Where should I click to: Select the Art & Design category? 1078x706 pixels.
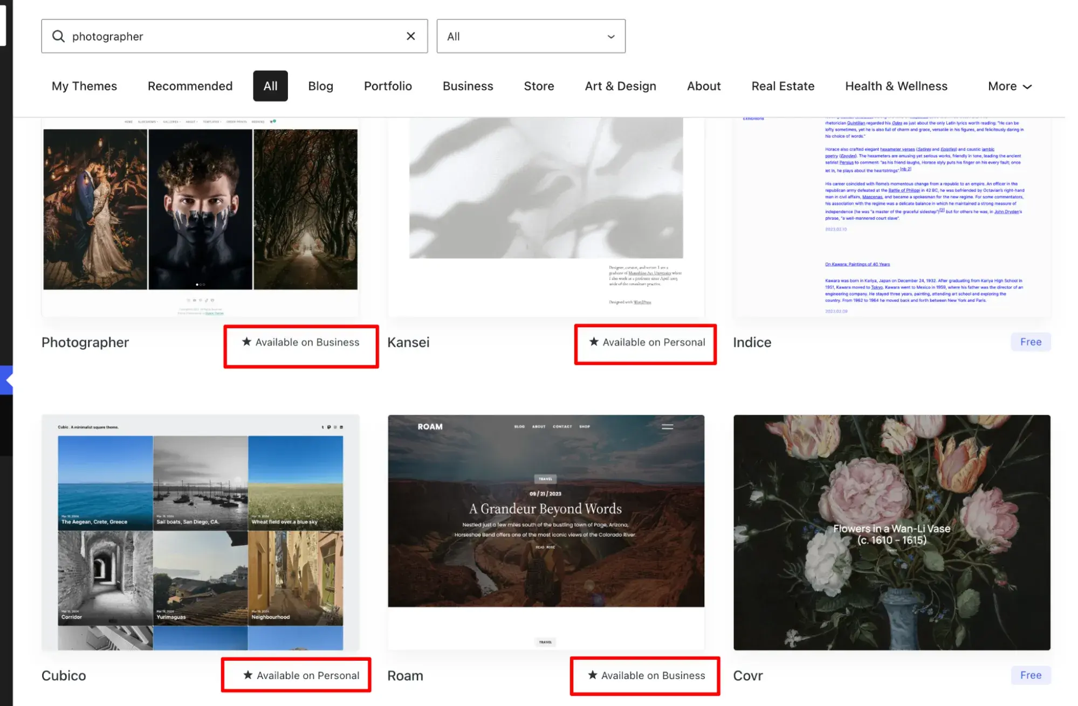[620, 86]
